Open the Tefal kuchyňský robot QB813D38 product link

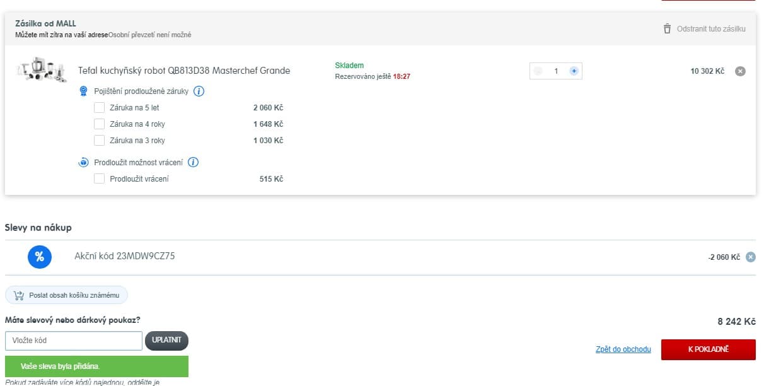tap(184, 71)
